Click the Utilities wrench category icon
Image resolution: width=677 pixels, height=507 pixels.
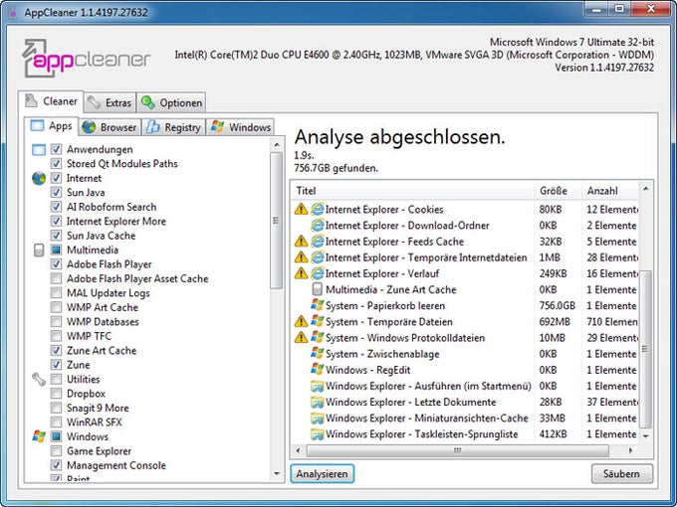click(39, 380)
